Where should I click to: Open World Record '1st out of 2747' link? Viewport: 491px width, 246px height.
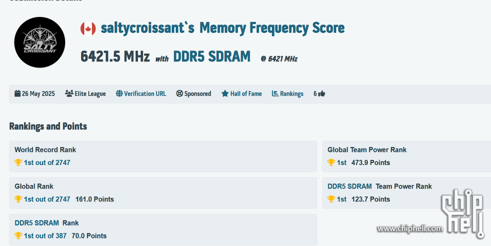pyautogui.click(x=47, y=162)
